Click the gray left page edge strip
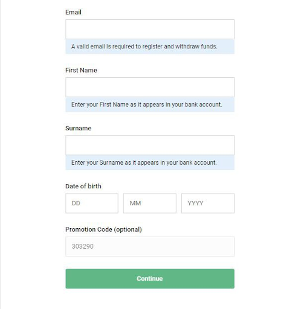The height and width of the screenshot is (309, 298). (1, 154)
